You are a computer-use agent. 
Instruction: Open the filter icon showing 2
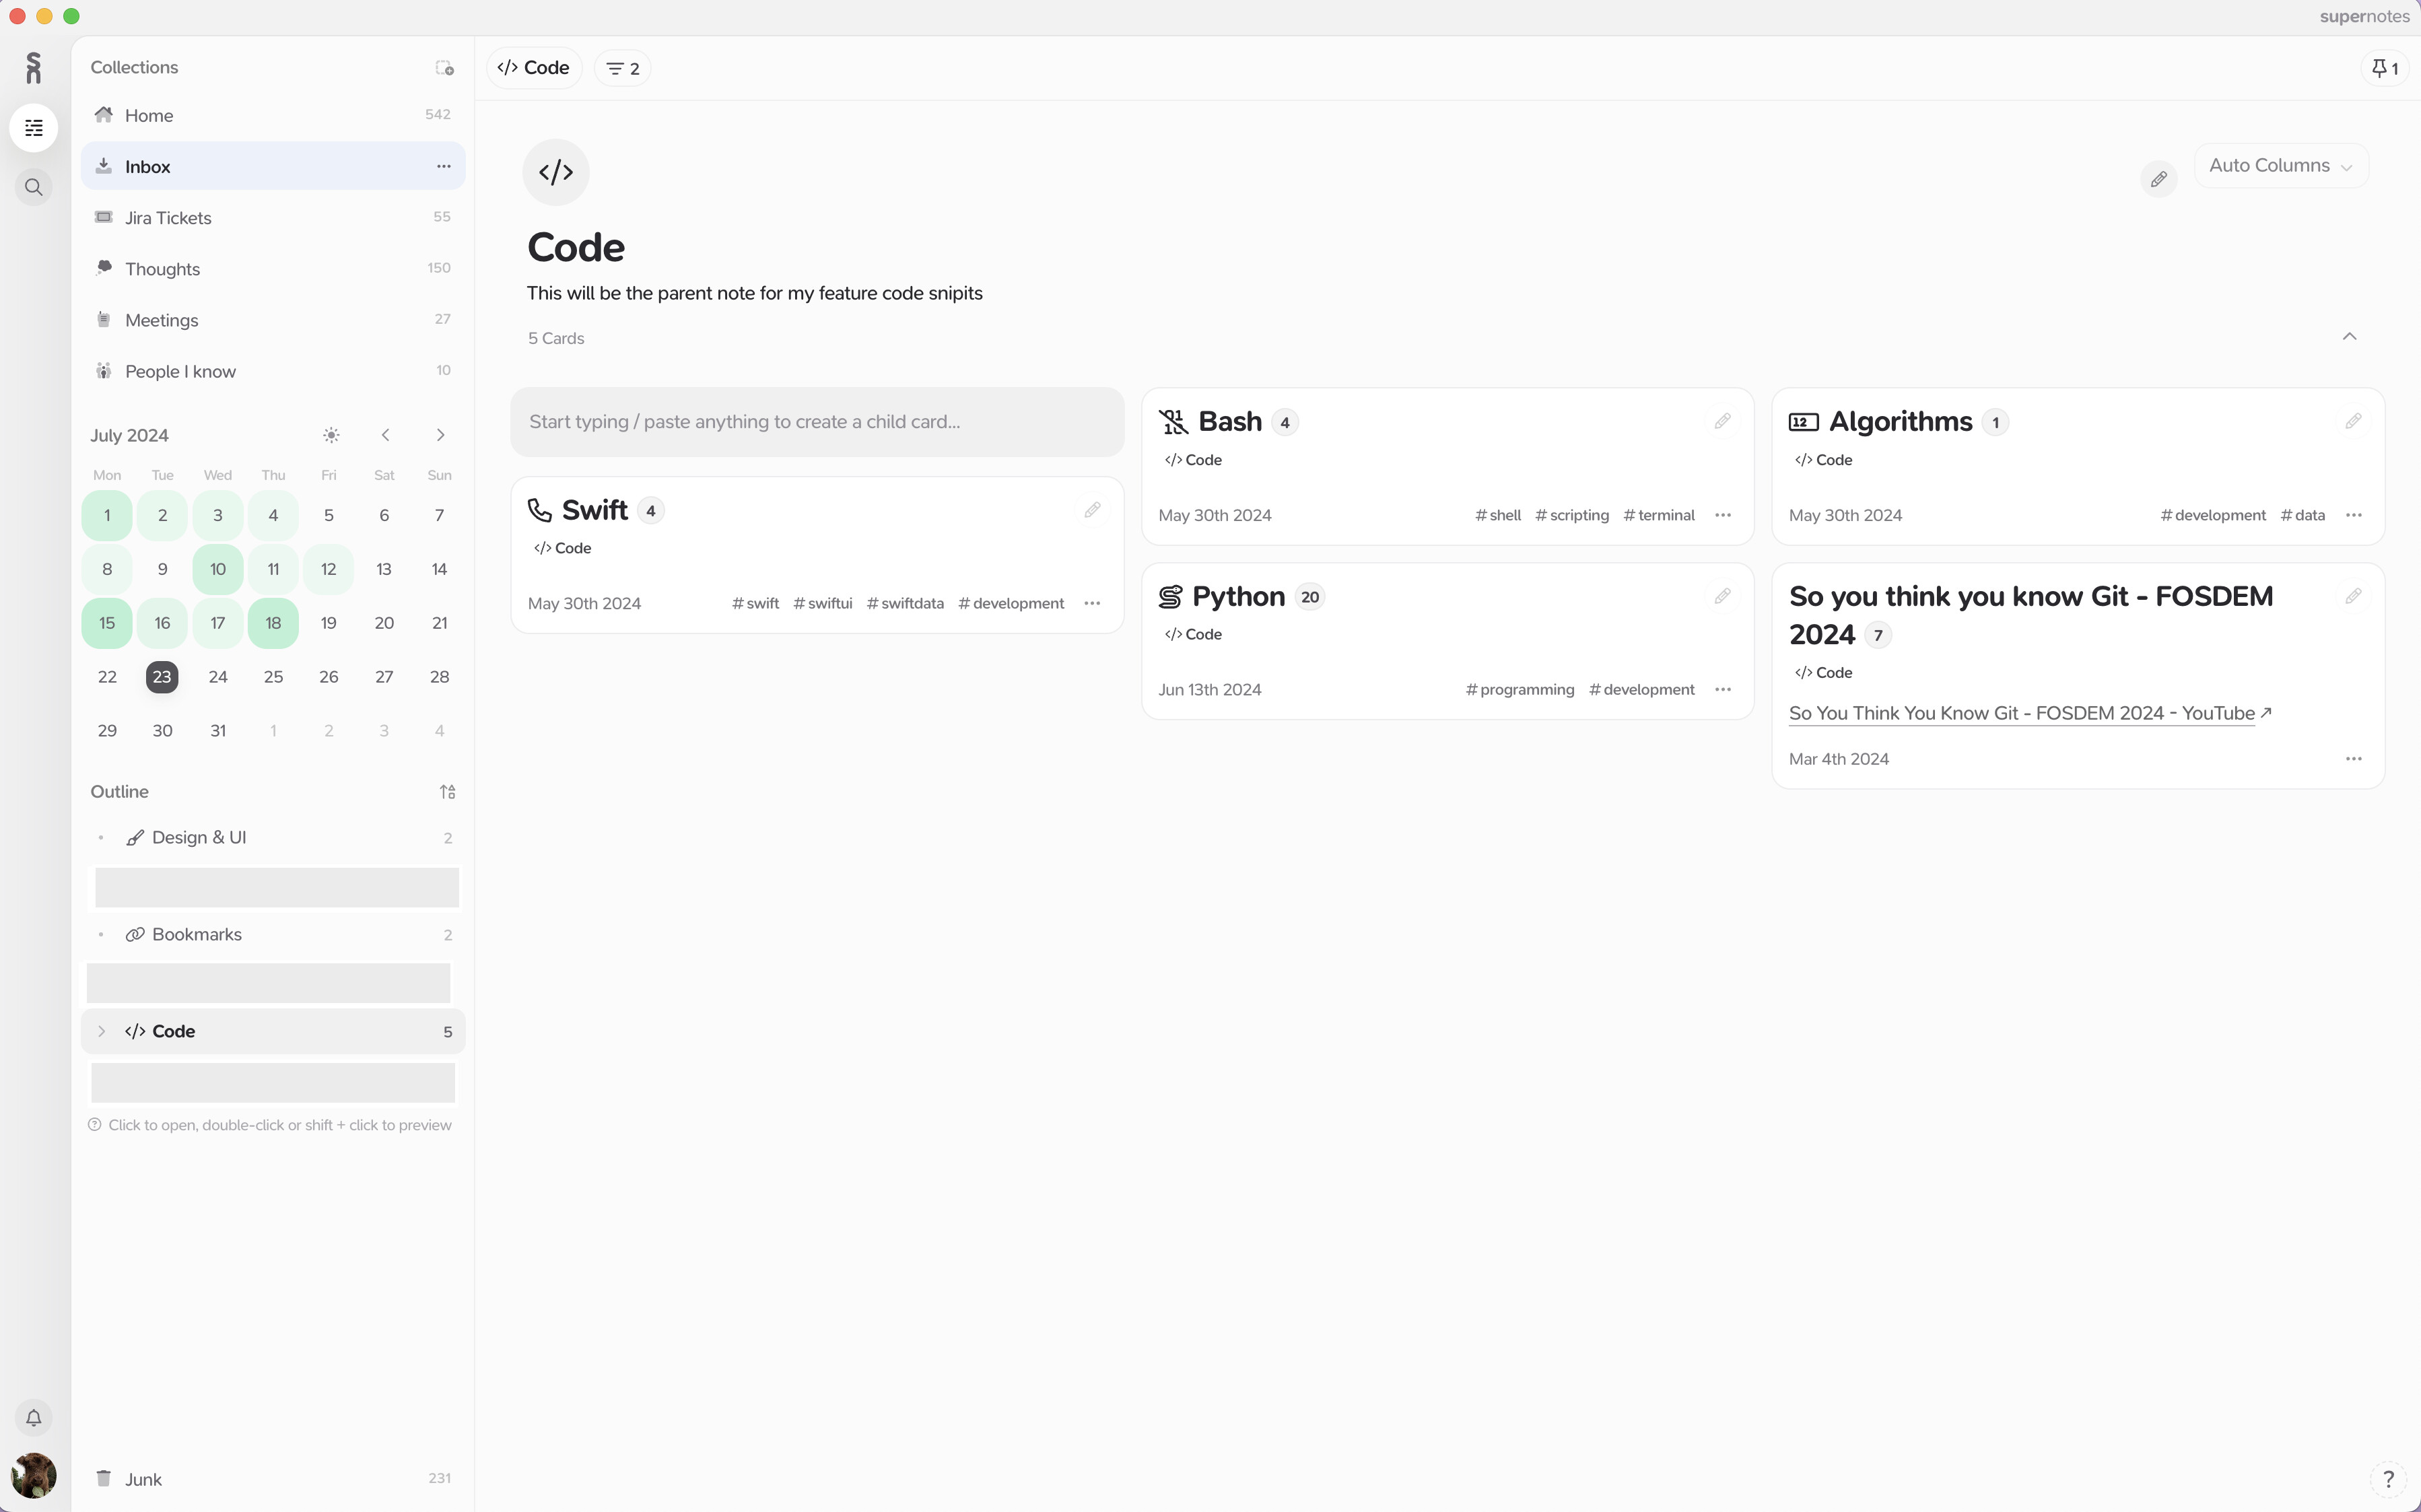coord(621,67)
